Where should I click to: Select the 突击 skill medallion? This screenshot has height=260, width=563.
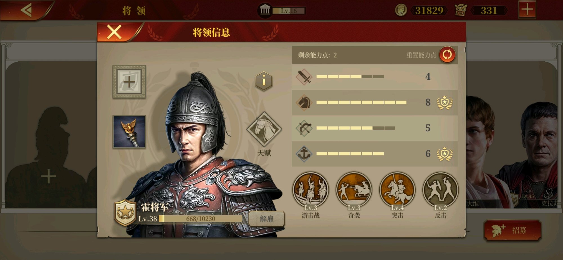[x=397, y=190]
